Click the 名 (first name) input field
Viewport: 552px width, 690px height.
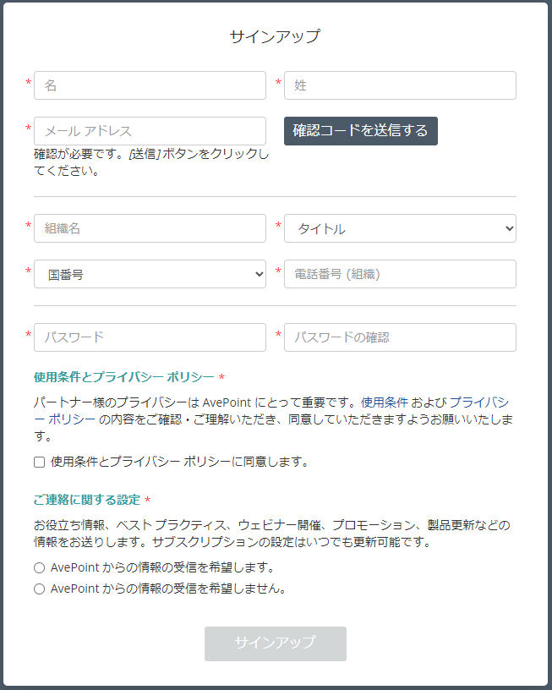tap(150, 85)
